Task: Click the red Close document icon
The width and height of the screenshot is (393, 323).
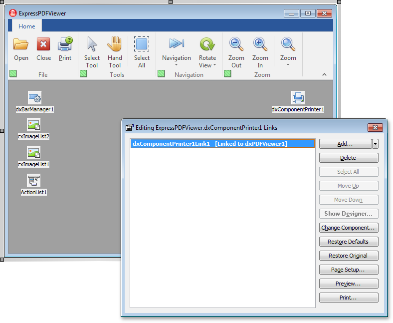Action: click(43, 45)
